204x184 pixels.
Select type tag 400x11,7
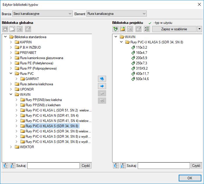click(x=140, y=74)
